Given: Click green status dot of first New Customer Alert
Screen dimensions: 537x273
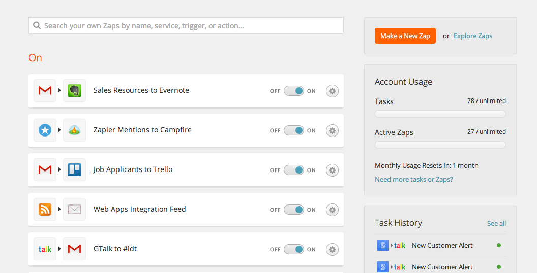Looking at the screenshot, I should (x=499, y=245).
